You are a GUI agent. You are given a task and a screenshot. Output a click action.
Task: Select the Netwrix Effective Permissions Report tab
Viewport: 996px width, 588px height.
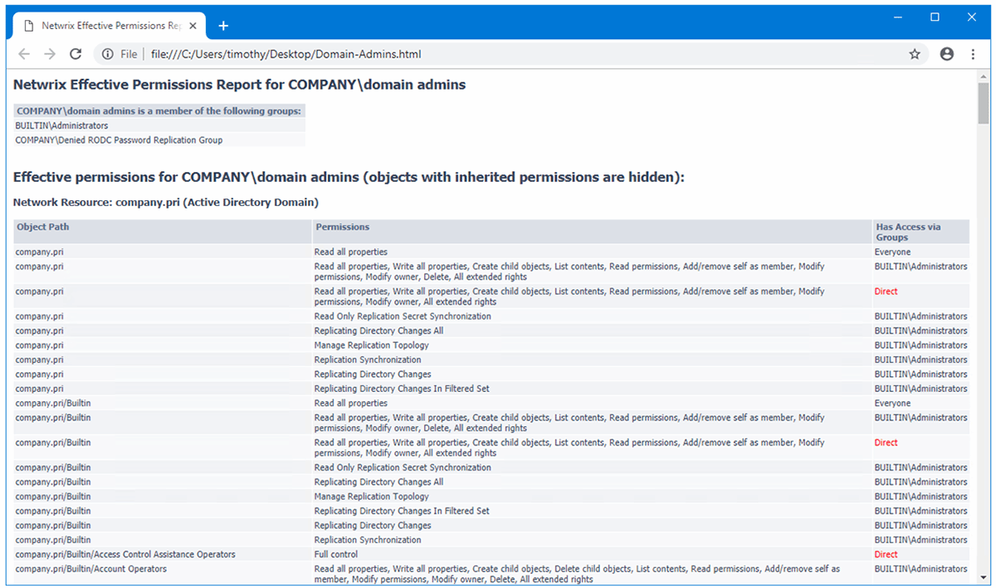pos(108,25)
